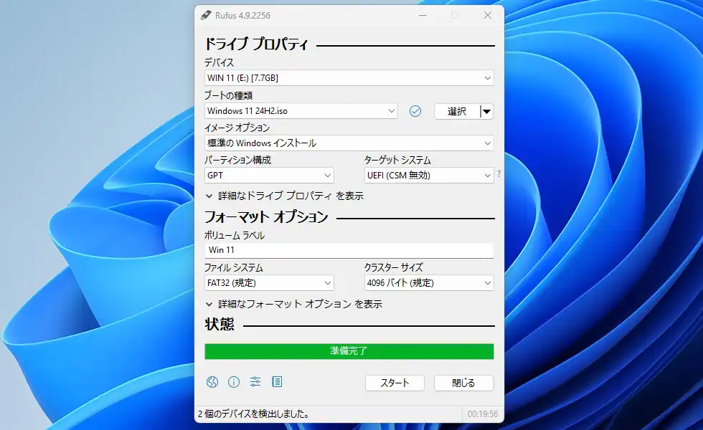Screen dimensions: 703x430
Task: Close the Rufus window with X
Action: (488, 15)
